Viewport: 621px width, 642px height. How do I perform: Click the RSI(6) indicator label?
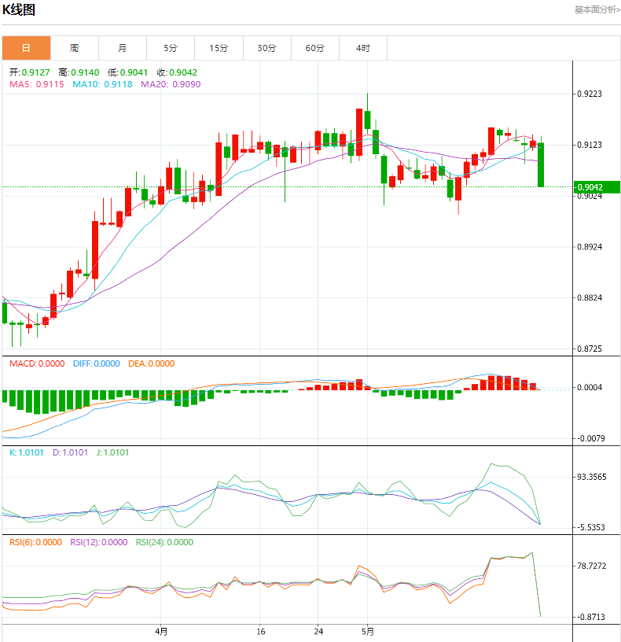[x=35, y=542]
